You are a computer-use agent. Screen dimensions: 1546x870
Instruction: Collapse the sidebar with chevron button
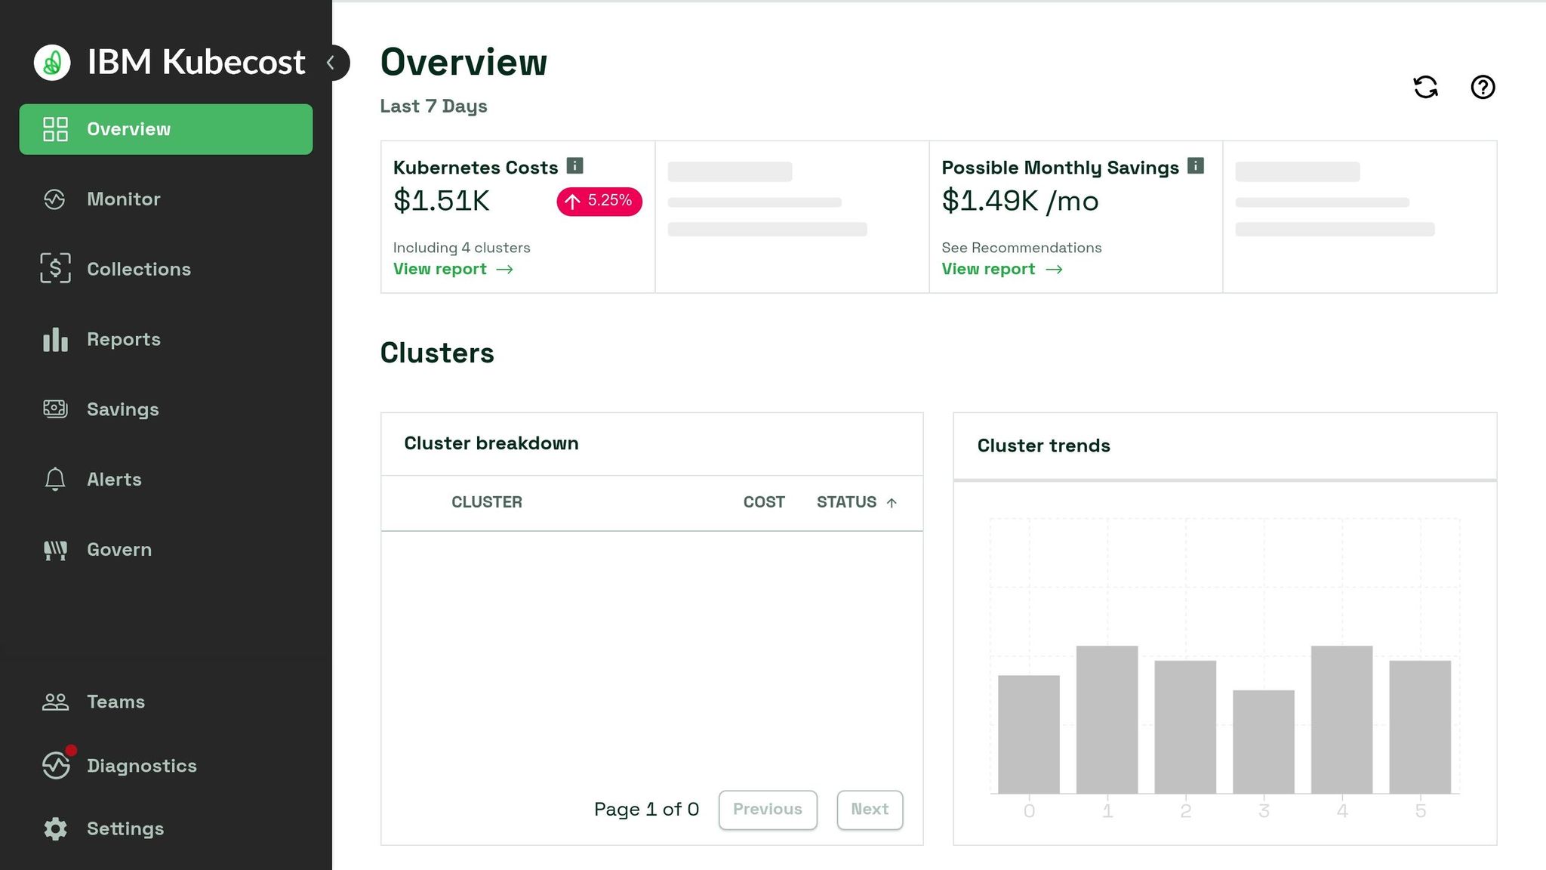pyautogui.click(x=331, y=63)
